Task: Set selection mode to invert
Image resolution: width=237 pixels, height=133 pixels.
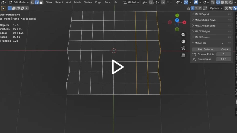Action: (x=22, y=8)
